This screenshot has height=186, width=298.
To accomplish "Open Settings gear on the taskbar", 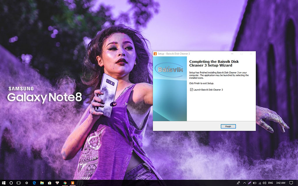I will pyautogui.click(x=26, y=183).
